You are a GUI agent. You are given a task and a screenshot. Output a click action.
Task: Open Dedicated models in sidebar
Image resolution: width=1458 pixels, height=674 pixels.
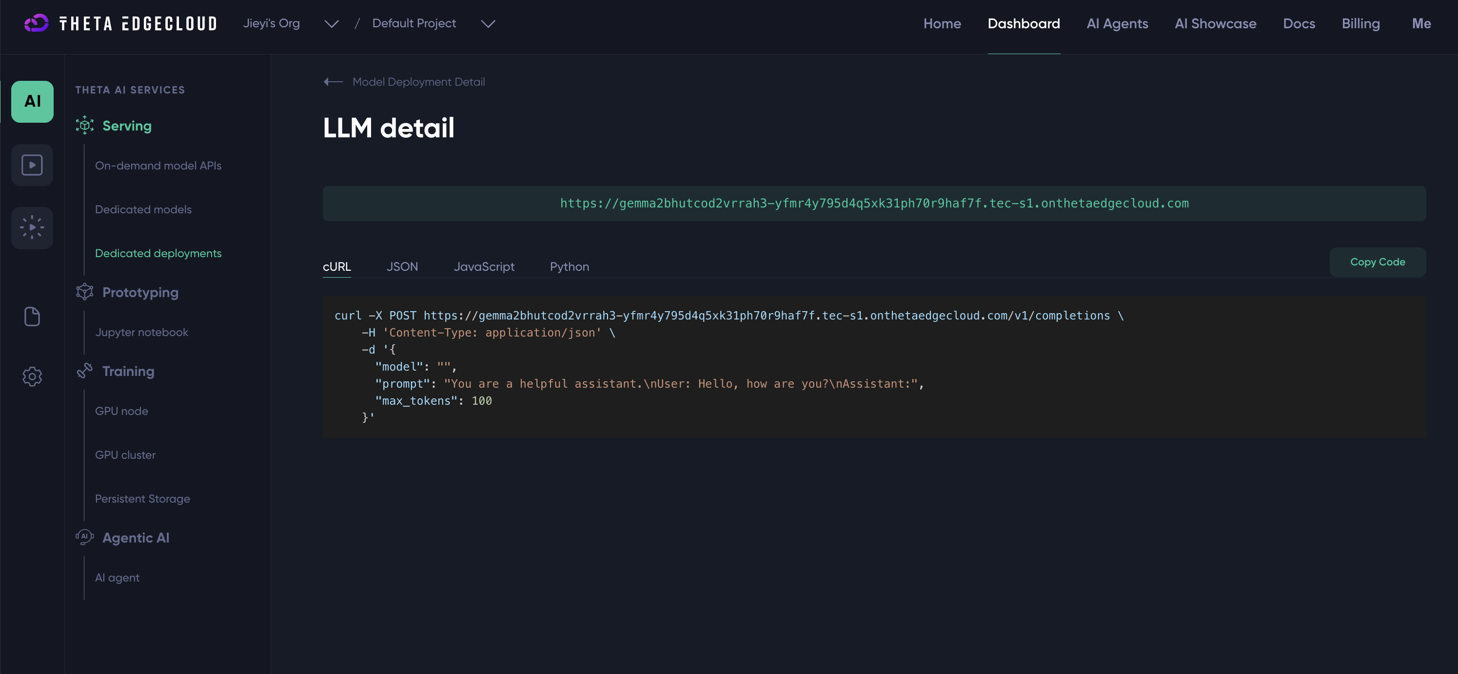143,209
